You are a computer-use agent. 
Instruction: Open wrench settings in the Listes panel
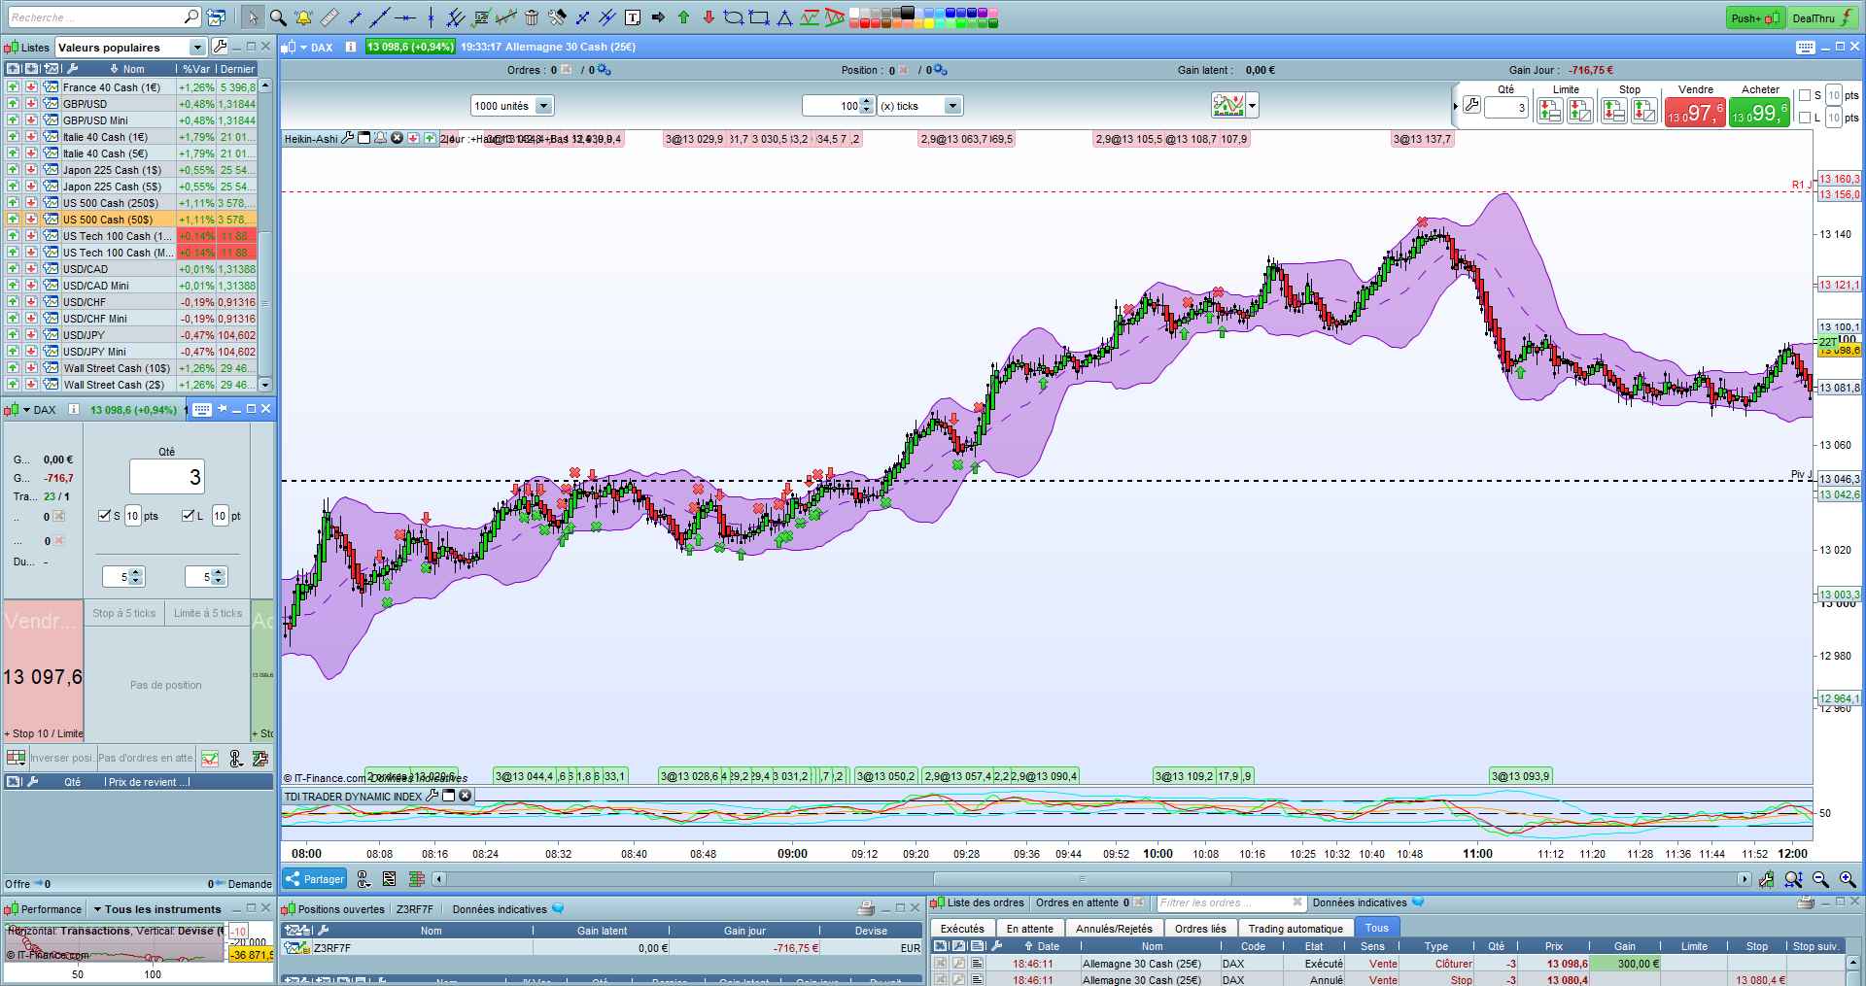pos(220,47)
